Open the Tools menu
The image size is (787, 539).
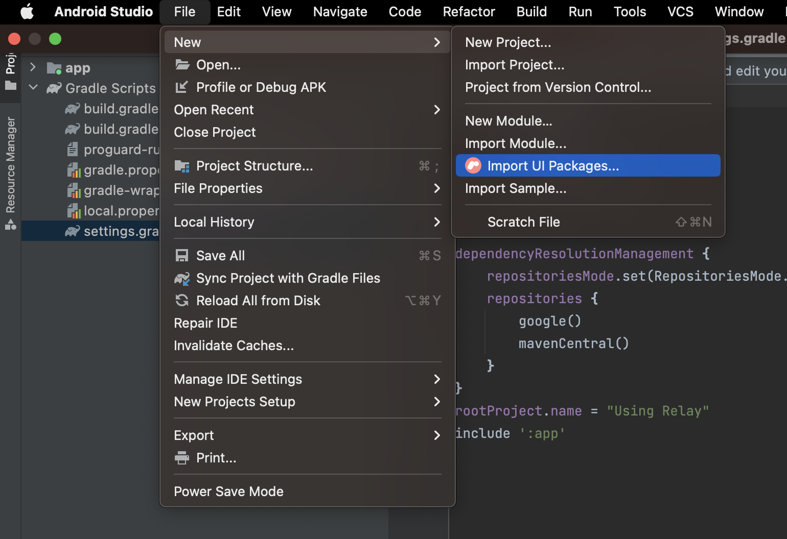[x=630, y=12]
